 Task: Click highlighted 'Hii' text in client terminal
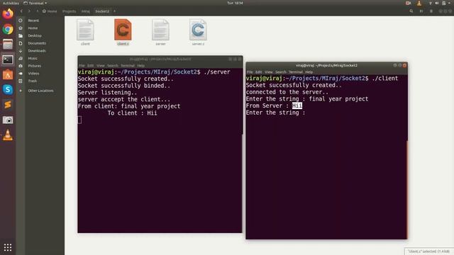click(x=297, y=106)
